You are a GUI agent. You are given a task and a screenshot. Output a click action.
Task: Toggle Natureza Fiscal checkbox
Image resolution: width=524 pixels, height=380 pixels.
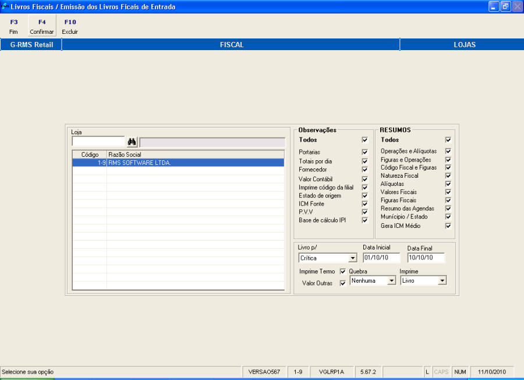(x=448, y=175)
